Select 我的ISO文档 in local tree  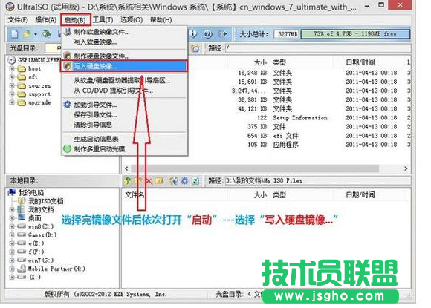[46, 201]
